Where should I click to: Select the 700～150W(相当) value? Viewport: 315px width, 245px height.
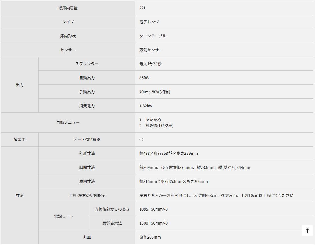pyautogui.click(x=155, y=92)
